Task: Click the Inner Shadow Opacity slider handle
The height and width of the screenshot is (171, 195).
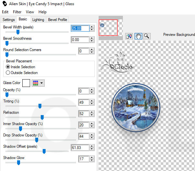Action: click(x=20, y=129)
